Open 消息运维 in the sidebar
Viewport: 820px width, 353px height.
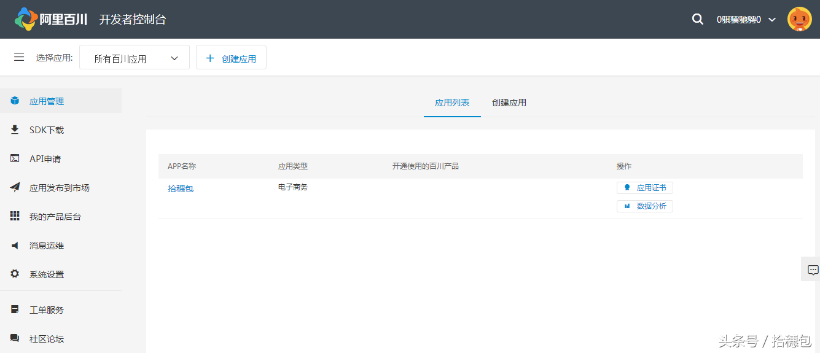61,245
